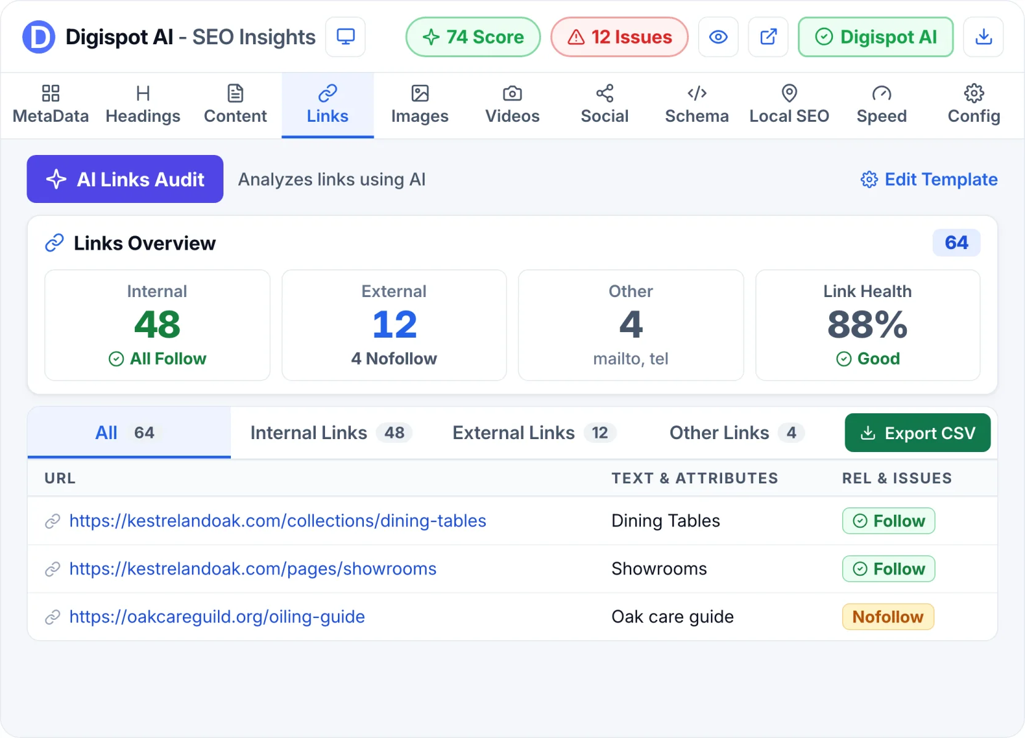Open the 74 Score badge
This screenshot has height=738, width=1025.
473,37
